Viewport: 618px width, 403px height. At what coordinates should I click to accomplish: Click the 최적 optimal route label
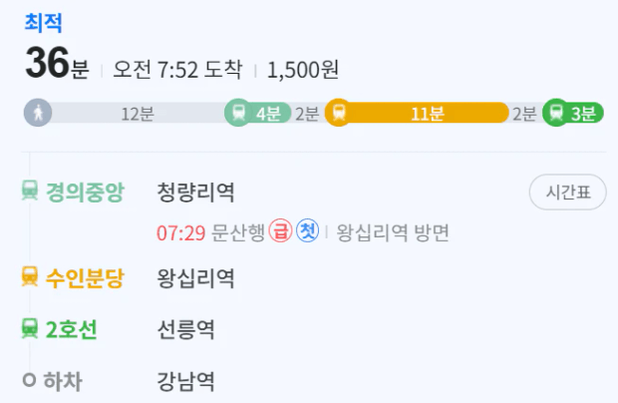(x=43, y=23)
